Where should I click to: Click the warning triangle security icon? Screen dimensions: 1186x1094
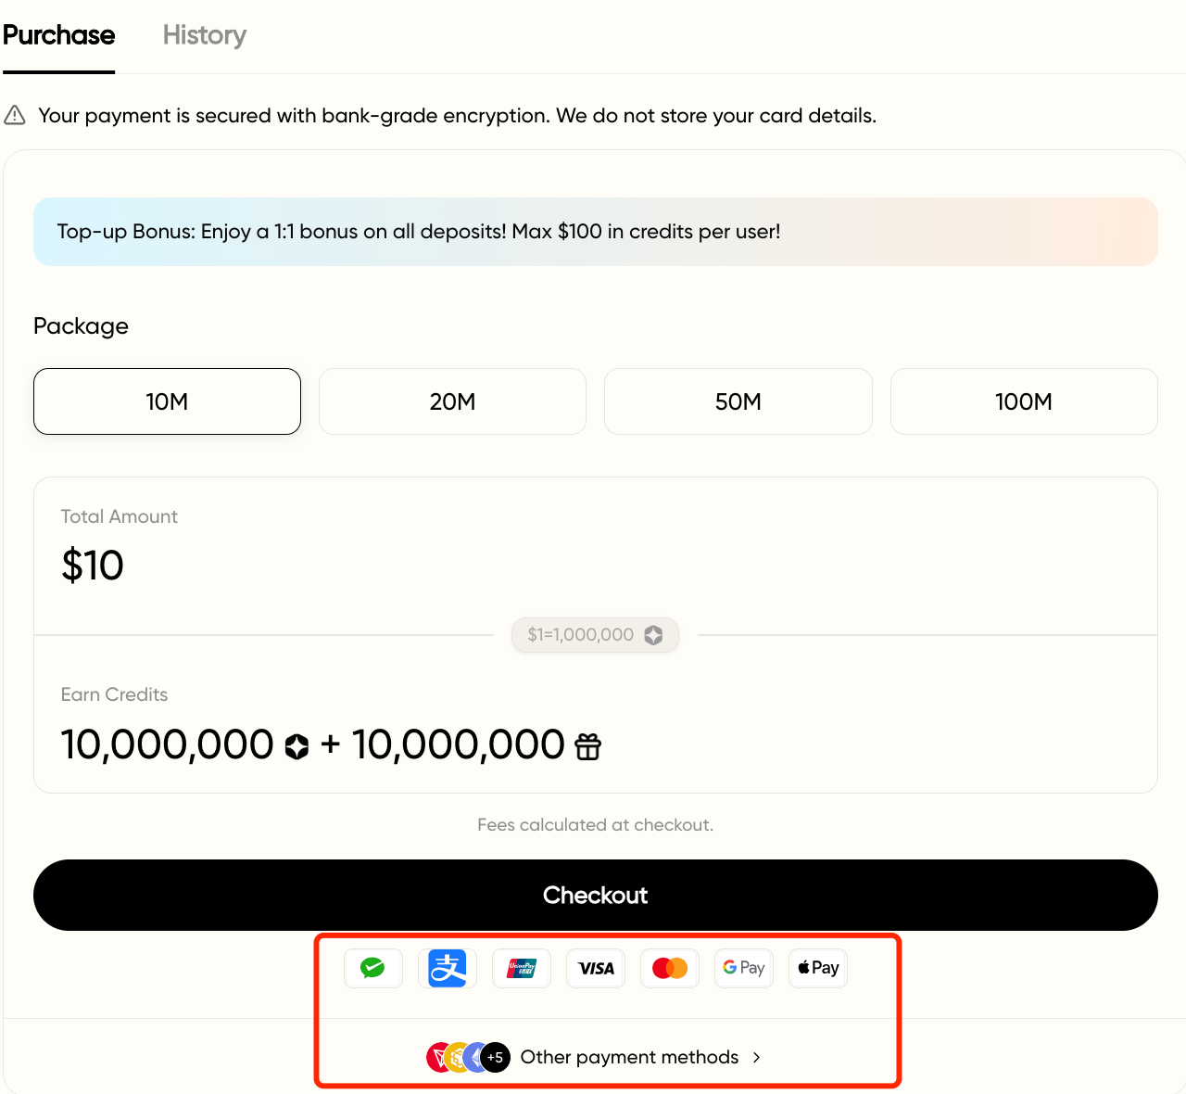coord(15,115)
